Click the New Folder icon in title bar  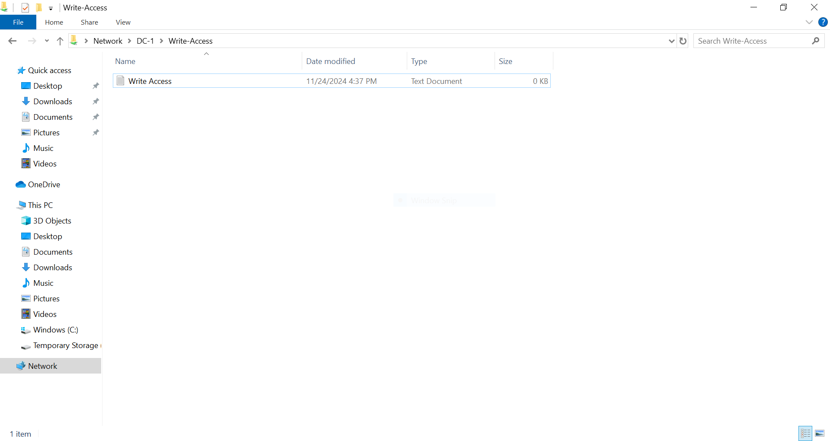coord(39,8)
